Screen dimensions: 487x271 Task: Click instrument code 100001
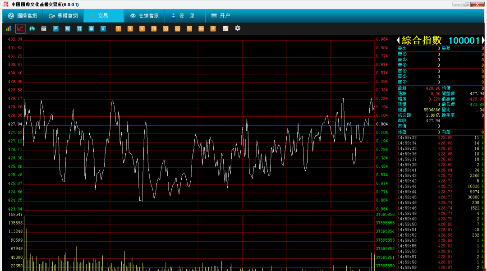click(464, 40)
